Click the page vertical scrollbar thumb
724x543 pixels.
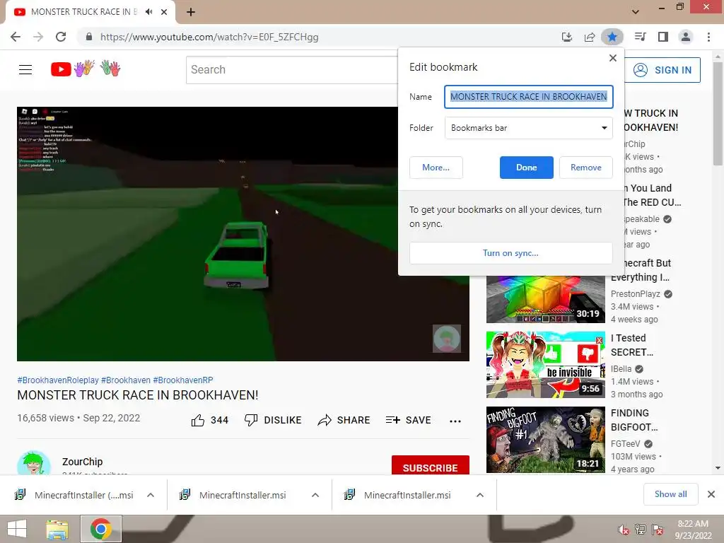pos(718,113)
